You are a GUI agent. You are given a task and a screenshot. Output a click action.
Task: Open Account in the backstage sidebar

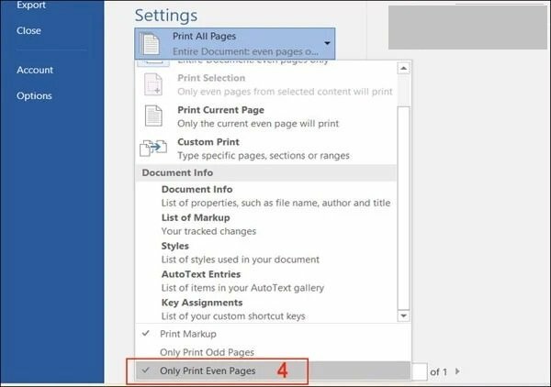pos(35,70)
